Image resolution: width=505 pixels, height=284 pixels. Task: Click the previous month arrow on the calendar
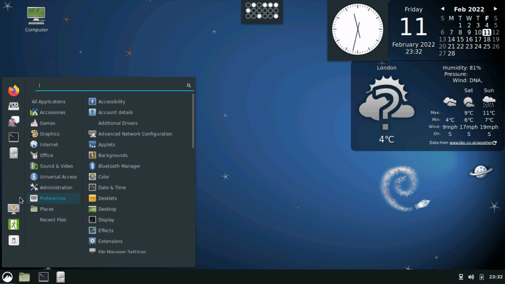(443, 9)
